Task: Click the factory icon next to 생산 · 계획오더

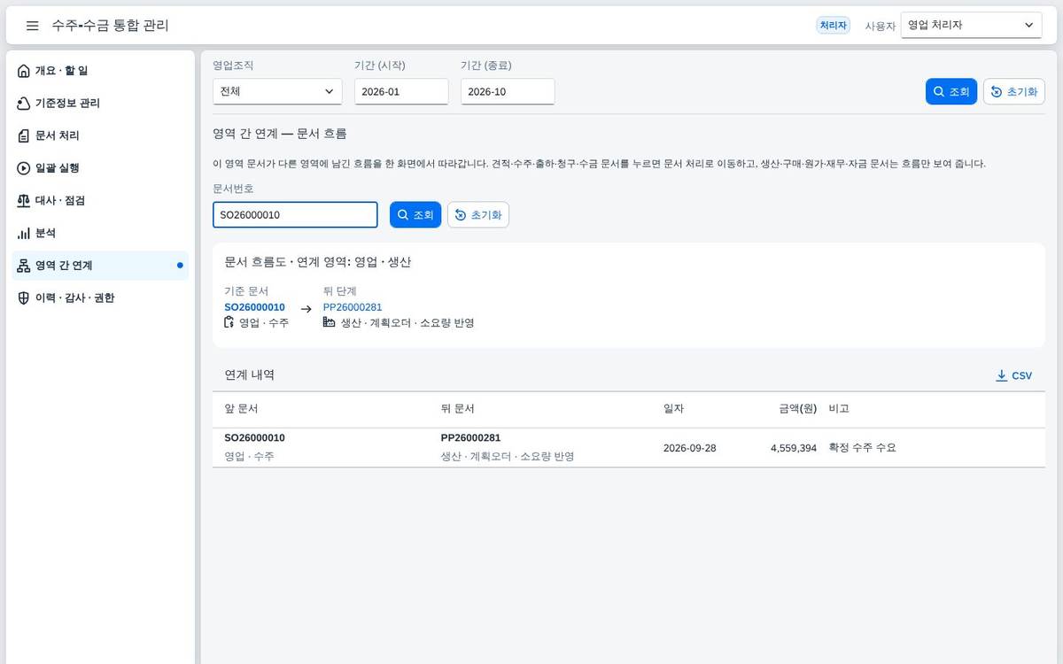Action: tap(330, 322)
